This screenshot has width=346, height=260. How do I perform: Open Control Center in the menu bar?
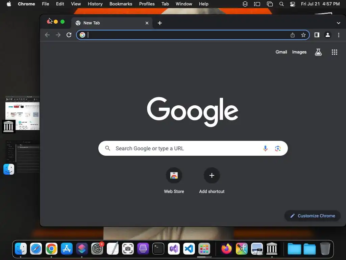(x=293, y=4)
